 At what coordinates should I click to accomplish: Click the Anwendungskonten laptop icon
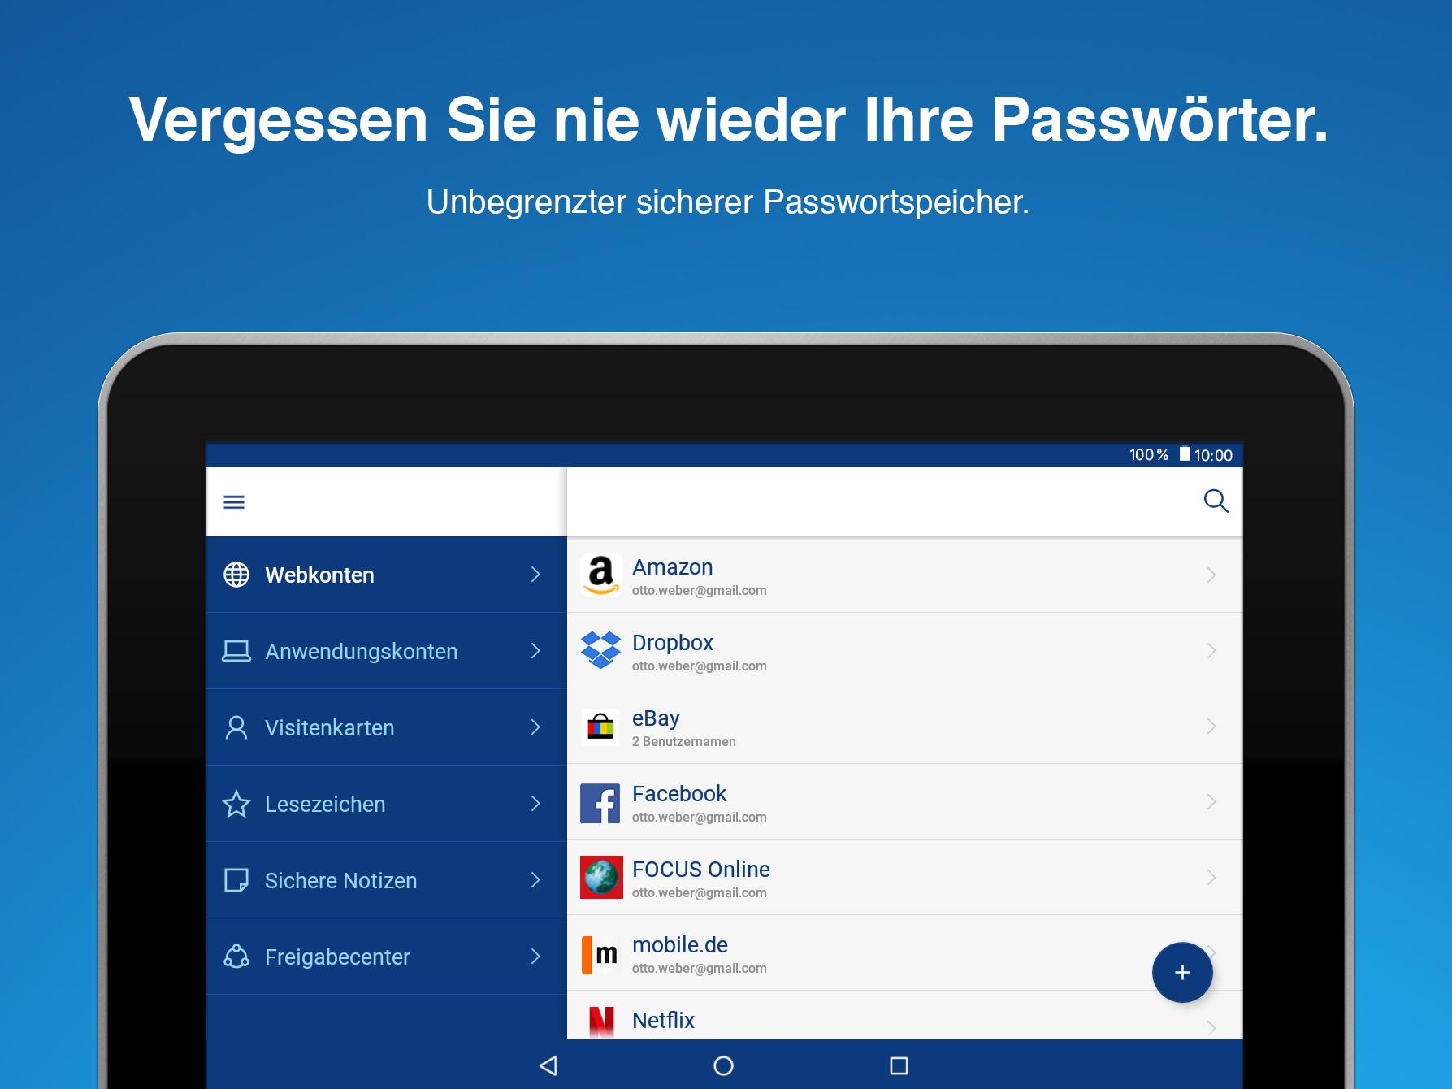tap(236, 651)
